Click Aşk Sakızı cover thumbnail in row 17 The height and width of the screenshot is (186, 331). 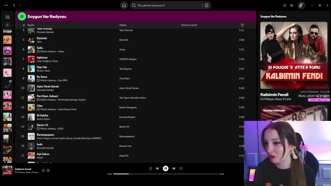(x=31, y=156)
